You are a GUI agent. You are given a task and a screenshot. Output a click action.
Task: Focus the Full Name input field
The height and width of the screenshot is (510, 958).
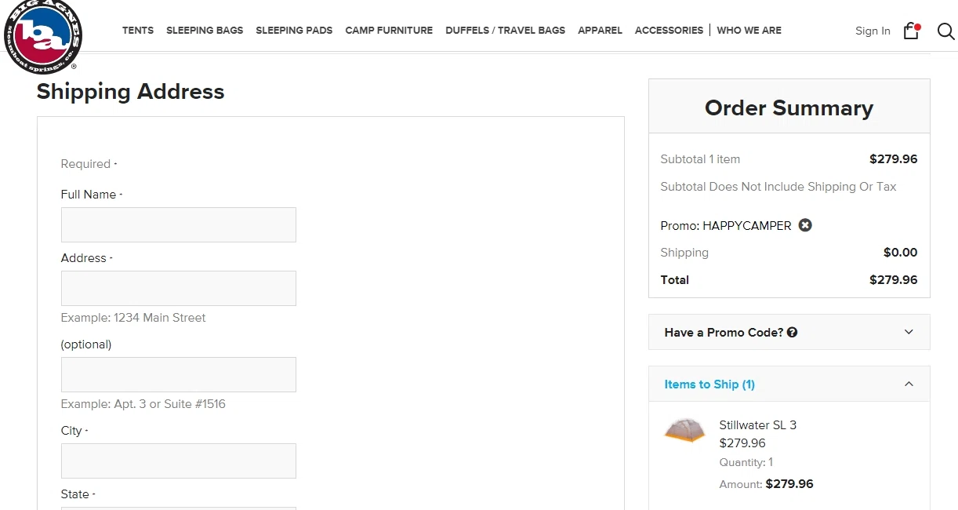coord(179,224)
